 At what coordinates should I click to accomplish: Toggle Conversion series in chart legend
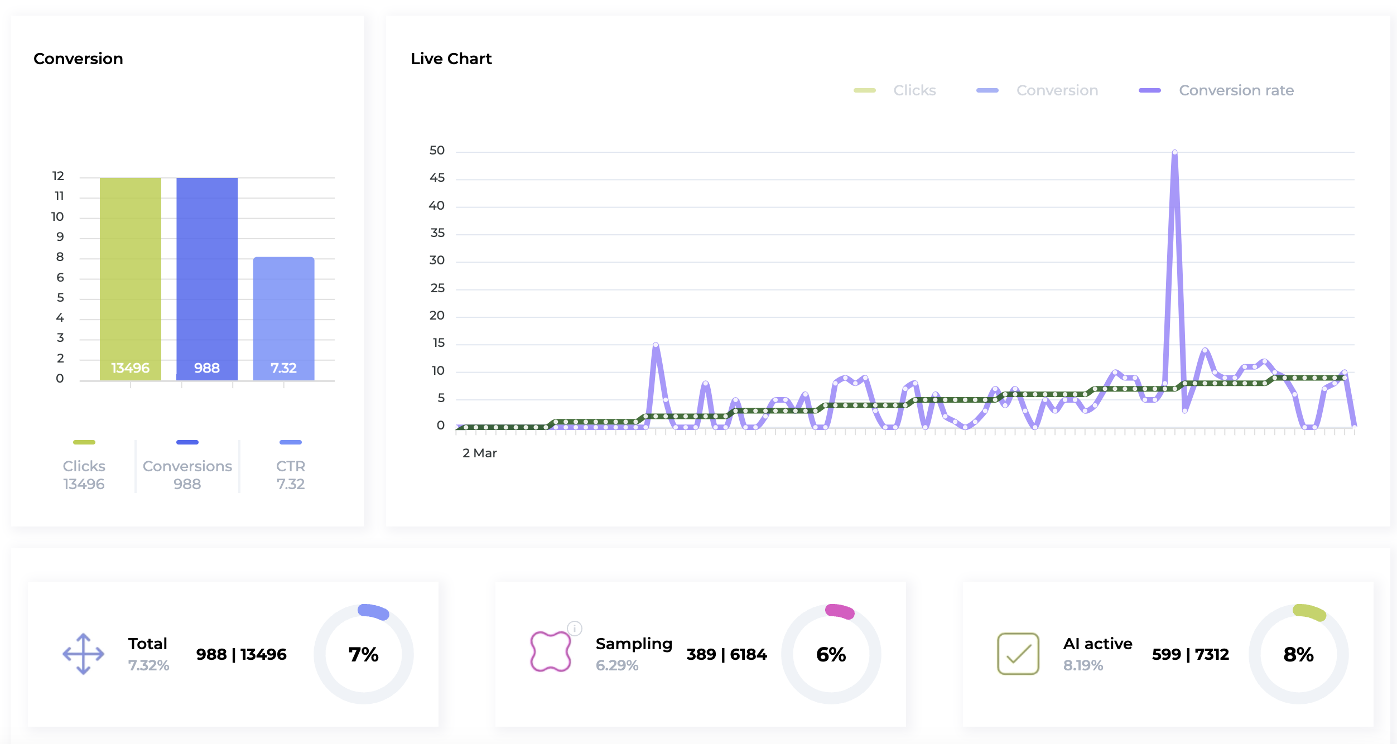[1057, 90]
